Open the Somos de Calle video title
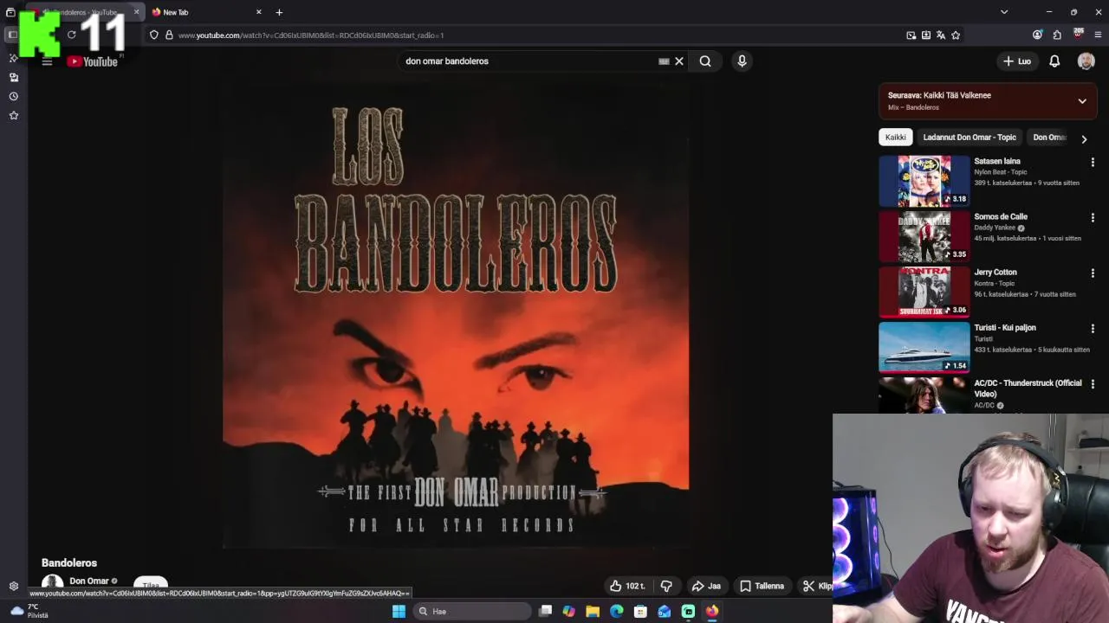 (1000, 216)
